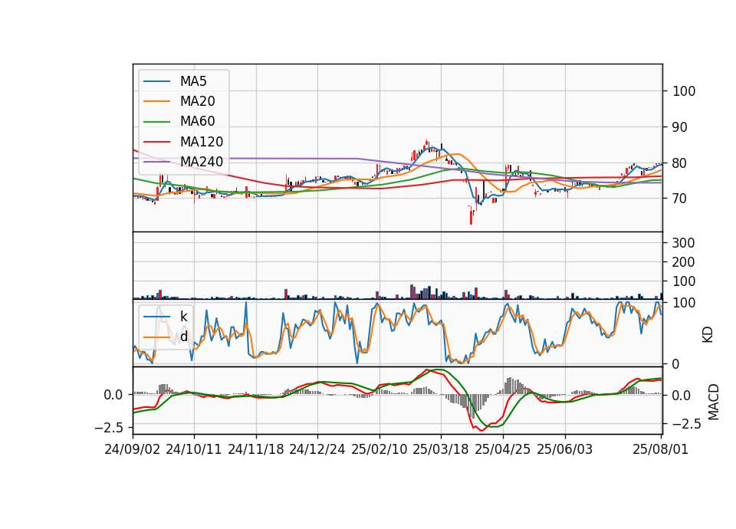Click the orange MA20 legend line sample
The height and width of the screenshot is (529, 736).
156,101
